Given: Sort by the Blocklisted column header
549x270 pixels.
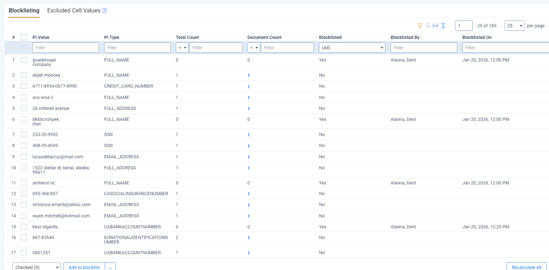Looking at the screenshot, I should pyautogui.click(x=330, y=37).
